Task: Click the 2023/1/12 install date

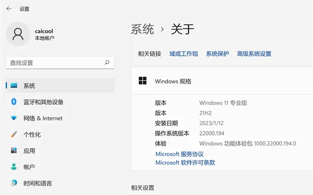Action: pyautogui.click(x=211, y=123)
